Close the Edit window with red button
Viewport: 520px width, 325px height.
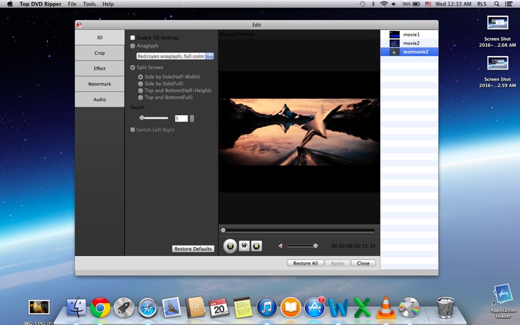(79, 25)
